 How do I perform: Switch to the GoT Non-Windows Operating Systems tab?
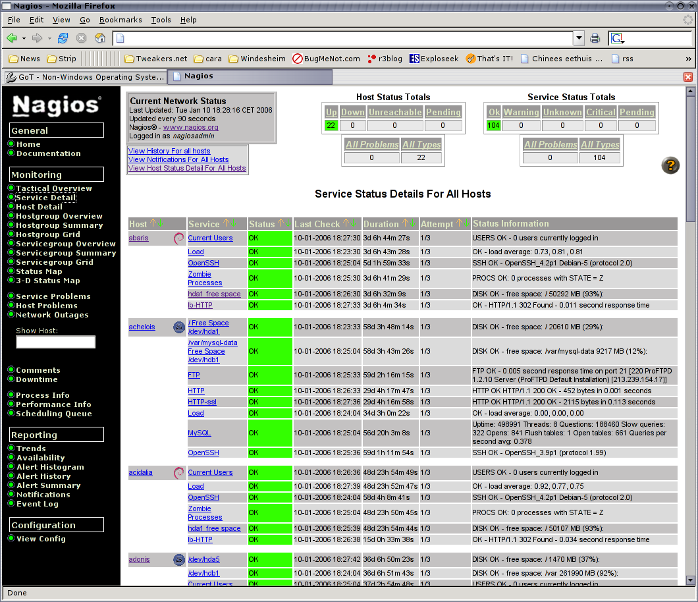pos(85,77)
